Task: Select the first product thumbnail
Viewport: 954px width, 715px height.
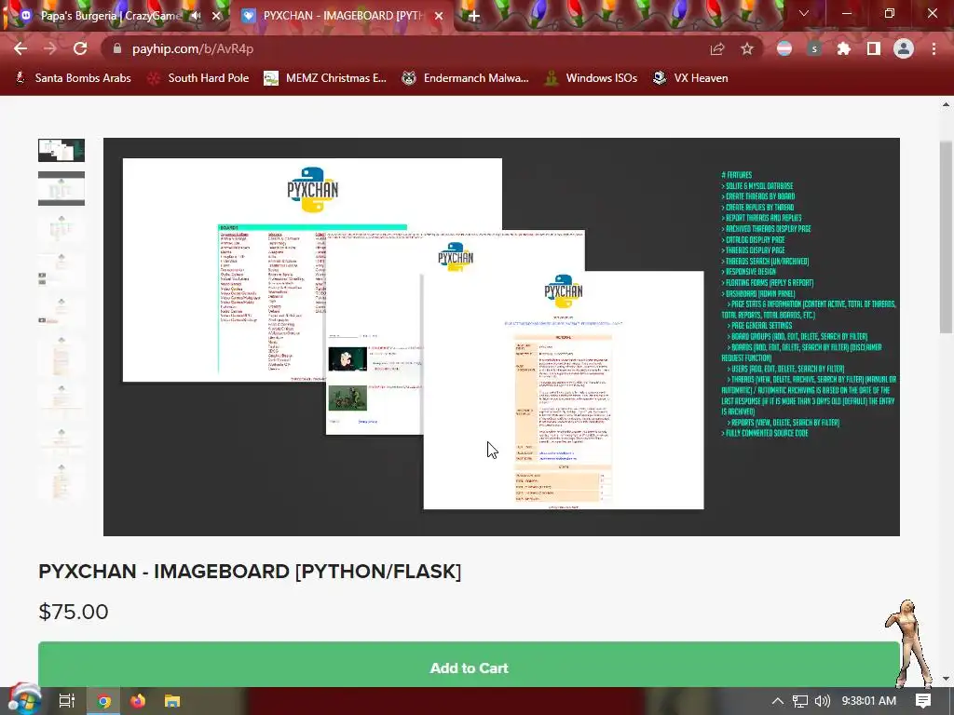Action: 61,150
